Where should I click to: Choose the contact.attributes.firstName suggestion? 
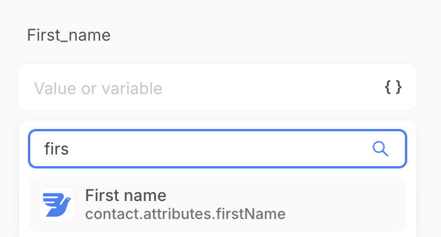tap(185, 214)
